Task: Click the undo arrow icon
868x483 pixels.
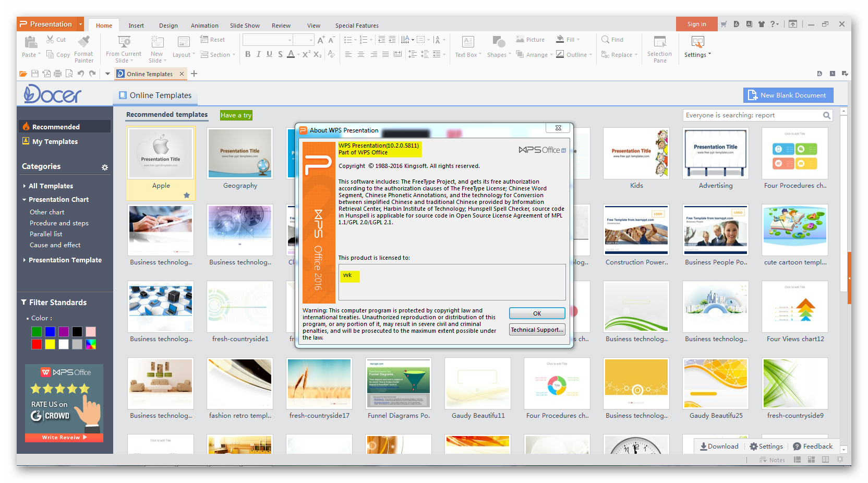Action: pos(81,74)
